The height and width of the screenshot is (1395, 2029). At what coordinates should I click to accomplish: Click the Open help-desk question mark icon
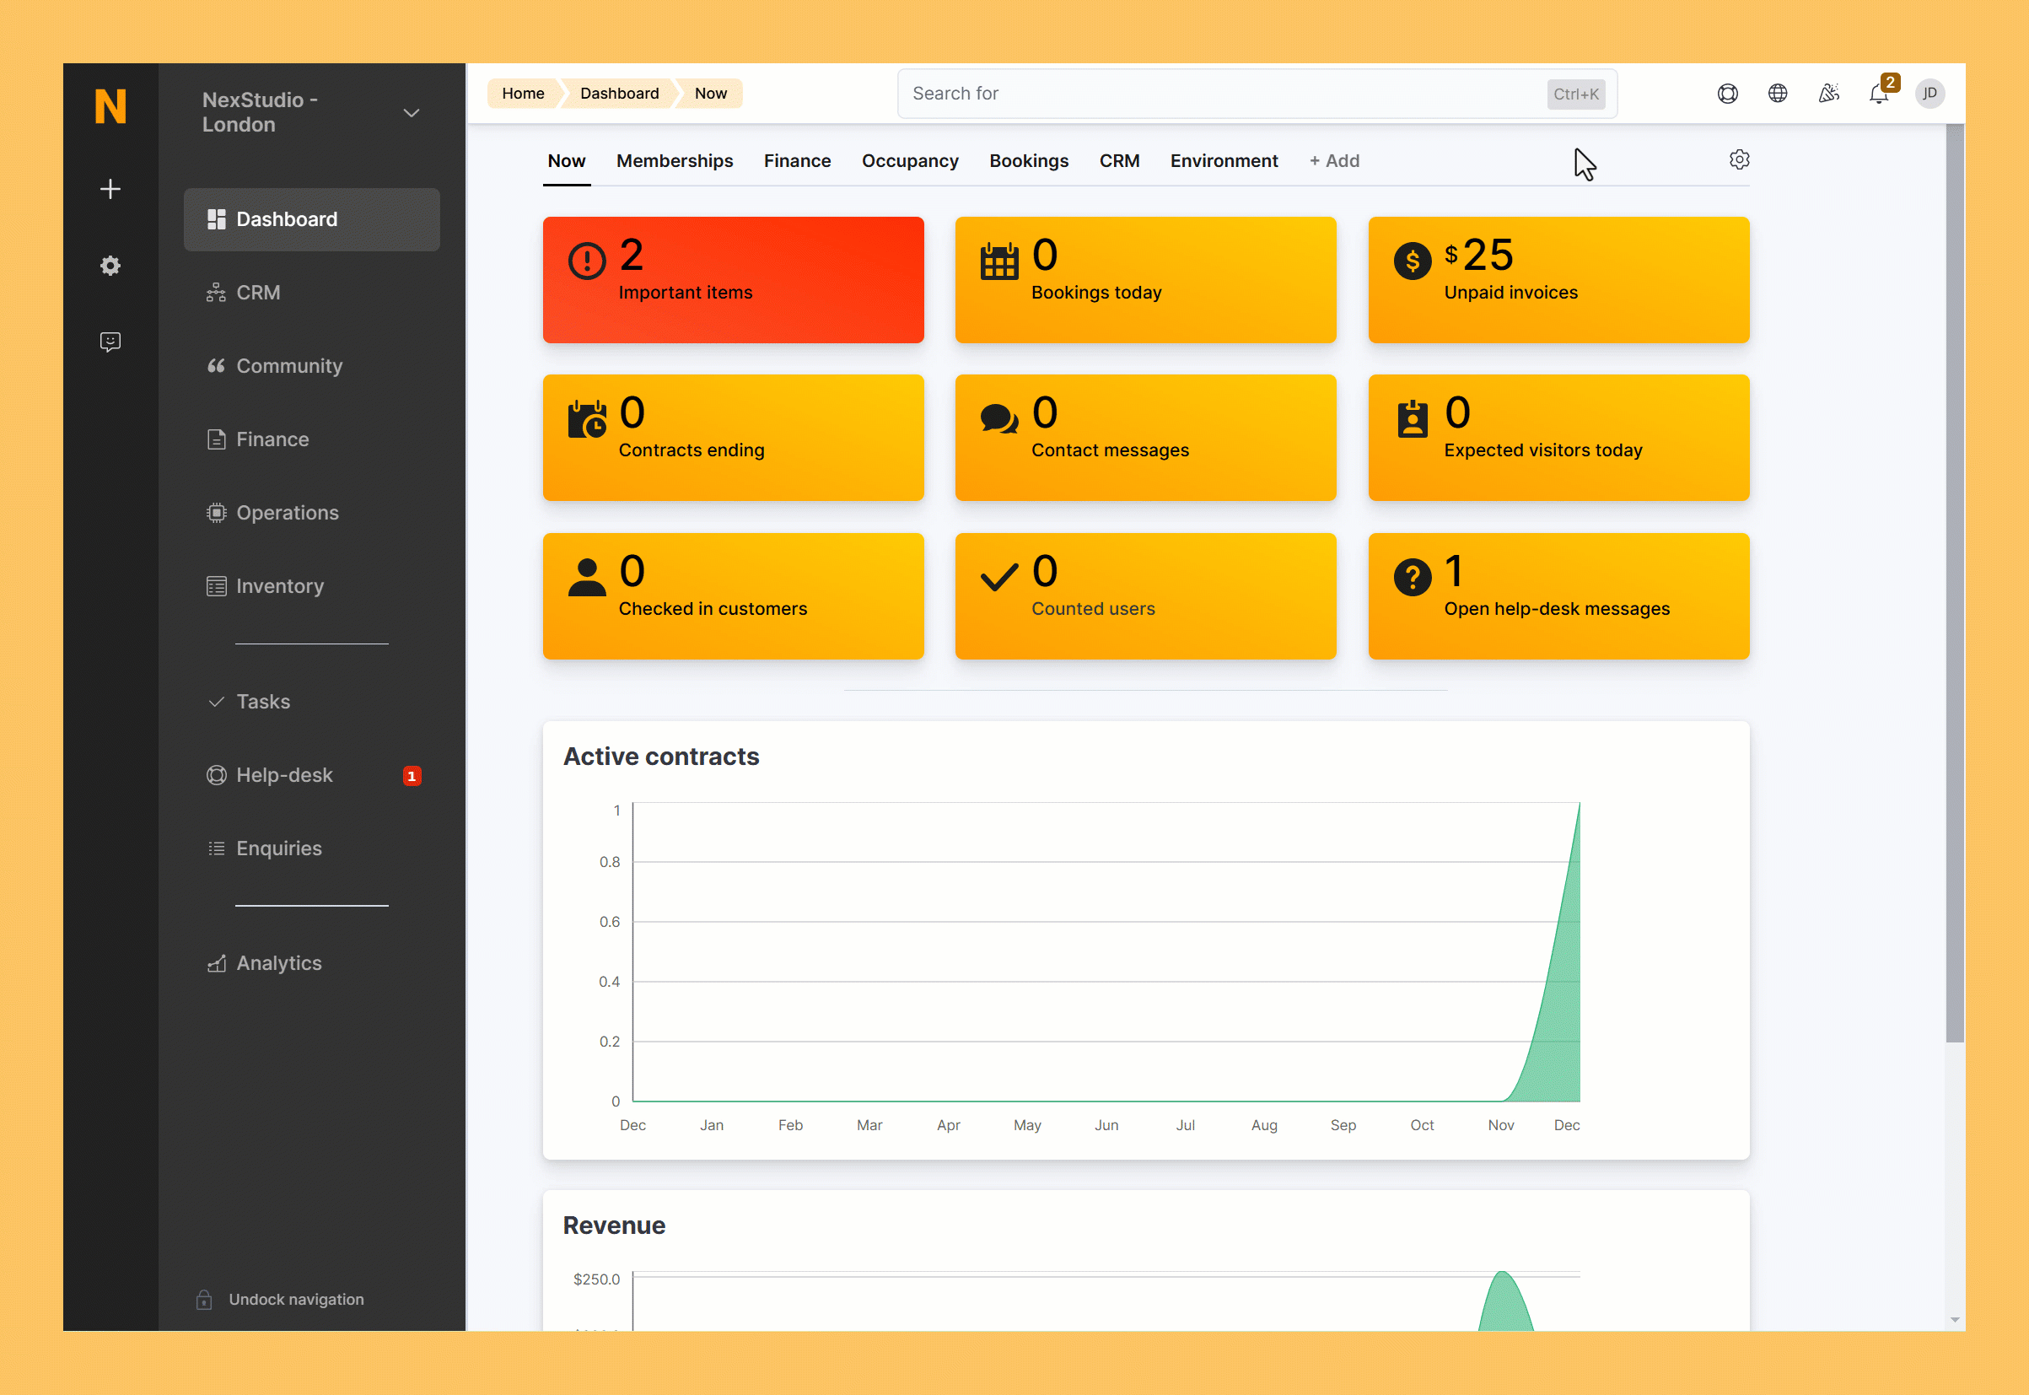[1412, 577]
